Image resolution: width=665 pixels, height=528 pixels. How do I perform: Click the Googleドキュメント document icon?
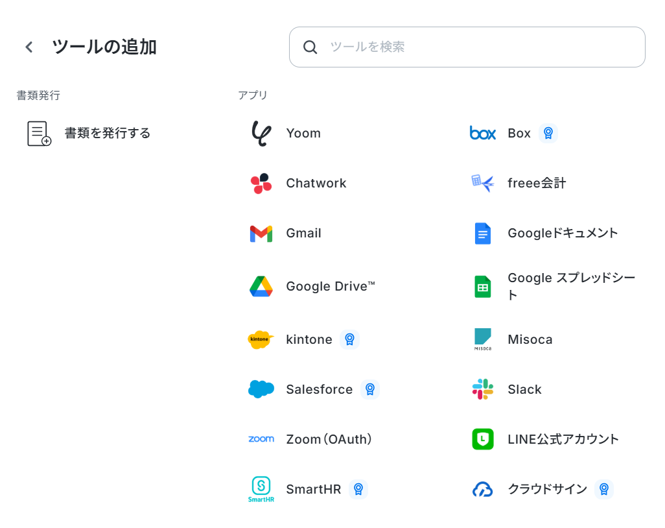pyautogui.click(x=483, y=234)
